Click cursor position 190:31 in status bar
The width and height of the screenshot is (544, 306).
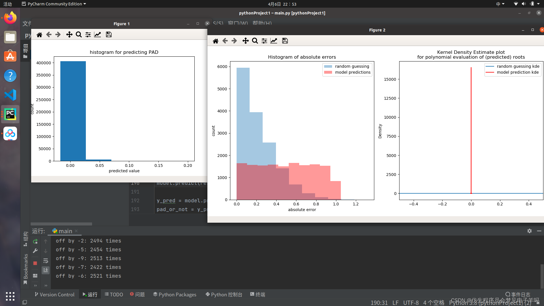[x=379, y=303]
